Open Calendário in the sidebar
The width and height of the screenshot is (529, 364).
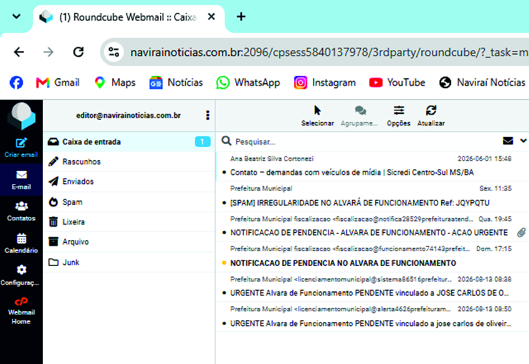[21, 243]
